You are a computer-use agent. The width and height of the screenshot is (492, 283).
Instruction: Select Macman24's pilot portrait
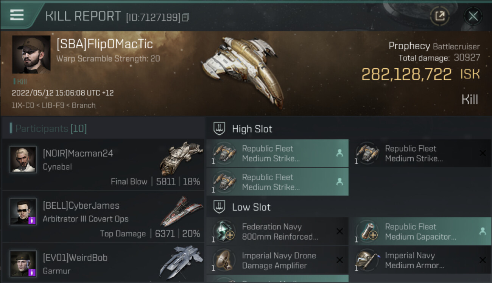click(23, 159)
